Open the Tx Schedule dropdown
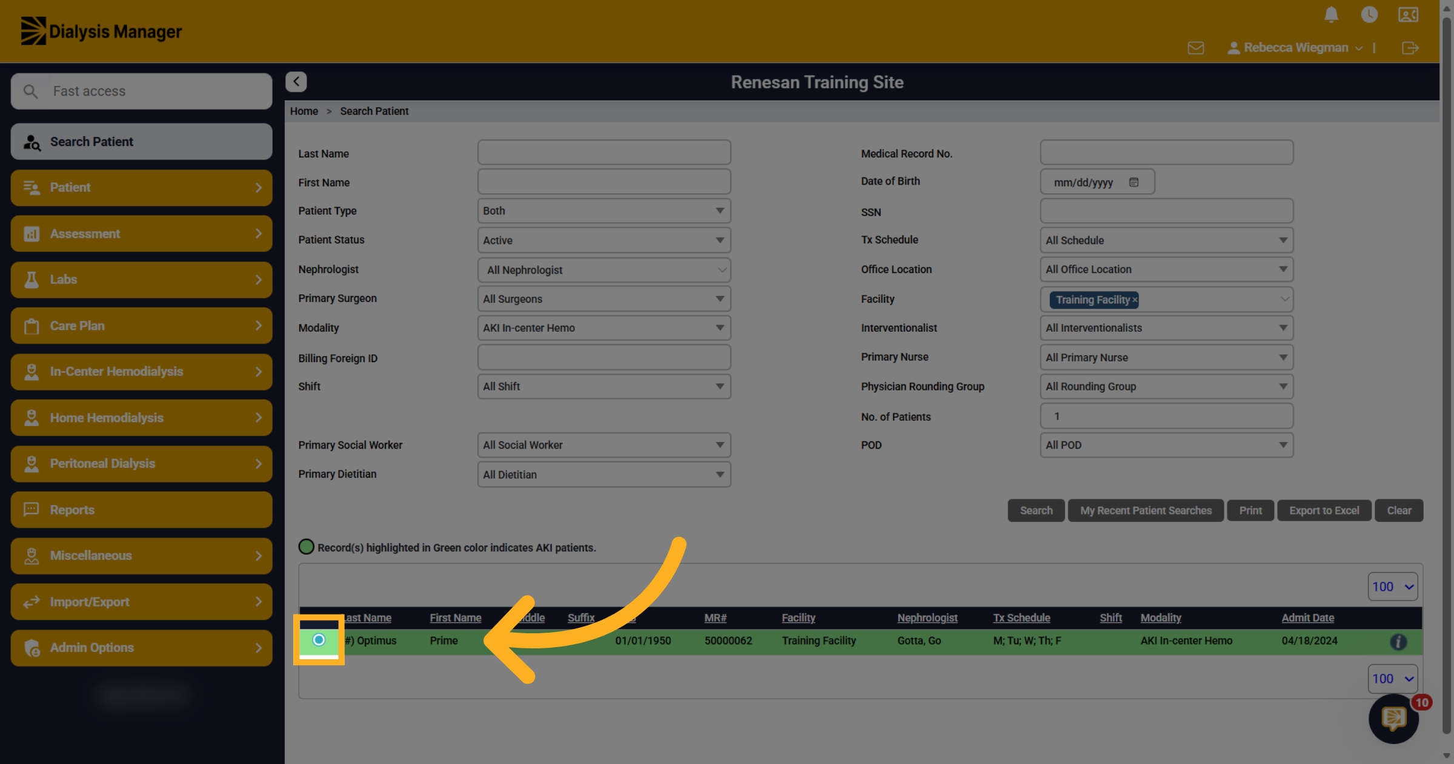The image size is (1454, 764). pyautogui.click(x=1166, y=240)
